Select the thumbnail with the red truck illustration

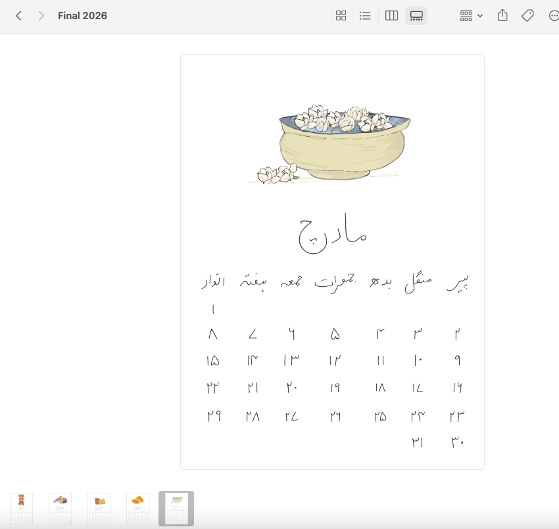[x=22, y=508]
